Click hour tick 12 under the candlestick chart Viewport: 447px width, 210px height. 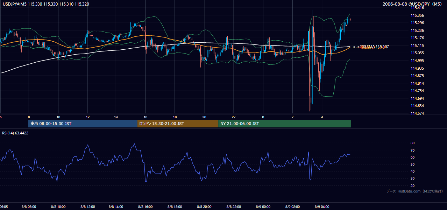(87, 117)
